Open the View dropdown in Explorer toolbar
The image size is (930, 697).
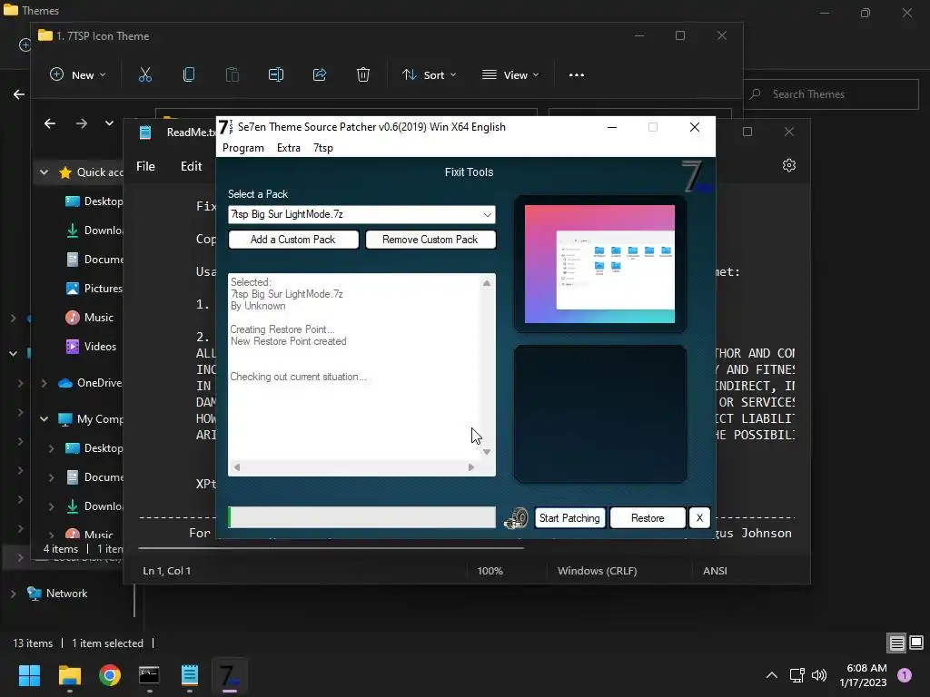510,74
